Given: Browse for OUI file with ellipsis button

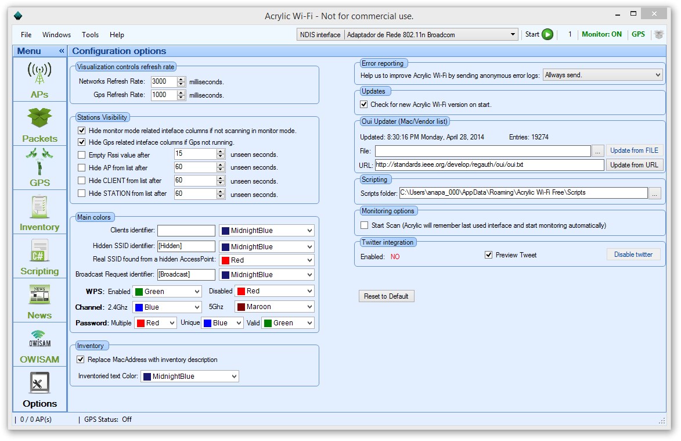Looking at the screenshot, I should (597, 150).
